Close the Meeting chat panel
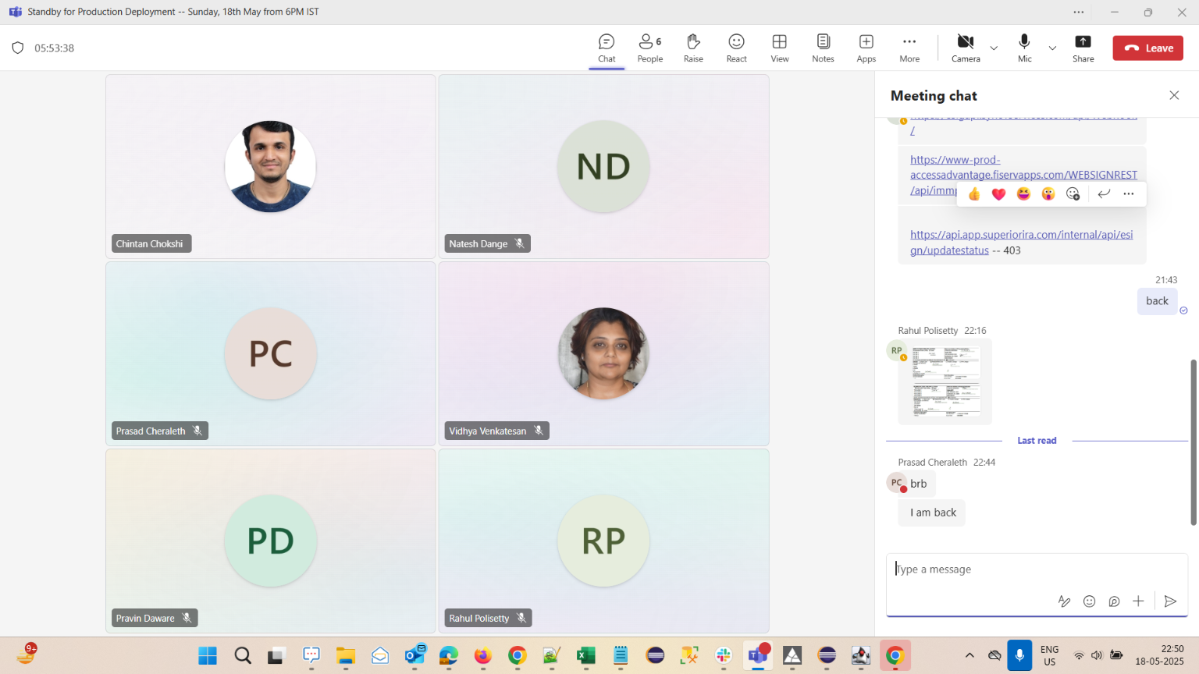Image resolution: width=1199 pixels, height=674 pixels. [1174, 95]
